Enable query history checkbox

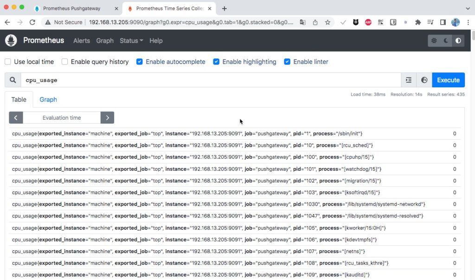pos(64,62)
